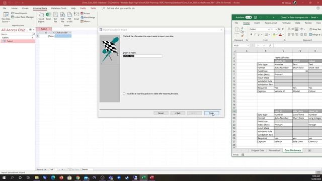This screenshot has width=322, height=181.
Task: Open the Linked Table Manager
Action: point(23,17)
